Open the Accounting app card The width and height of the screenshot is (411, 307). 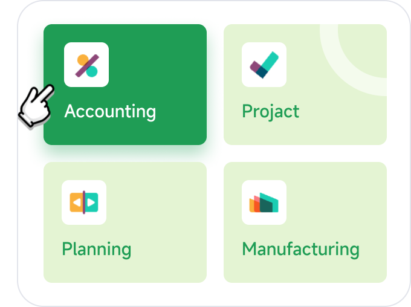[125, 85]
